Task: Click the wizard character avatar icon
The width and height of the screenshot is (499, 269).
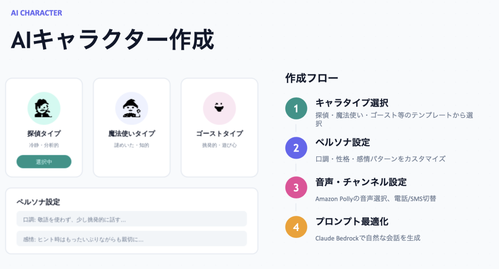Action: coord(132,109)
